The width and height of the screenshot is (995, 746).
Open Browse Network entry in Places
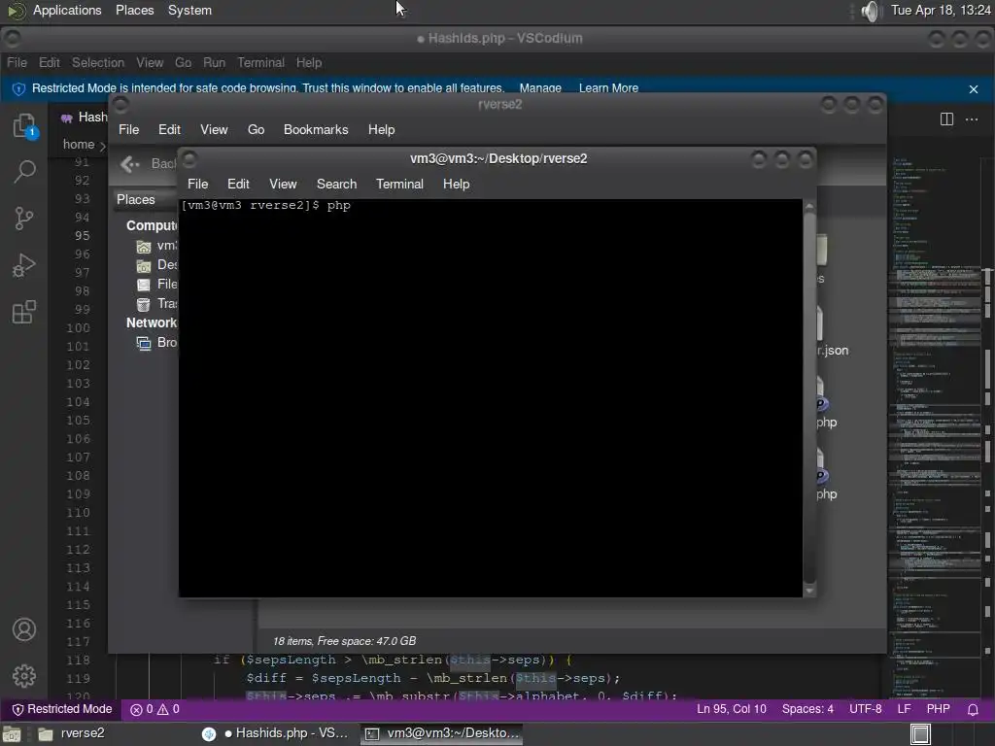tap(156, 343)
